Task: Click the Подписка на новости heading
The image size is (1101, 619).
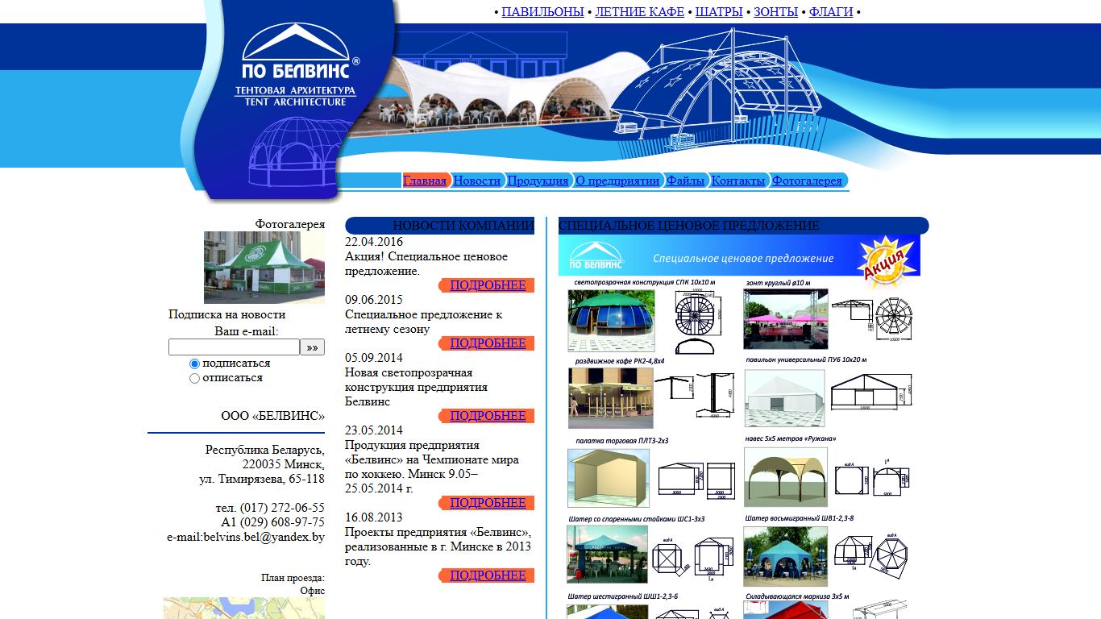Action: pyautogui.click(x=227, y=314)
